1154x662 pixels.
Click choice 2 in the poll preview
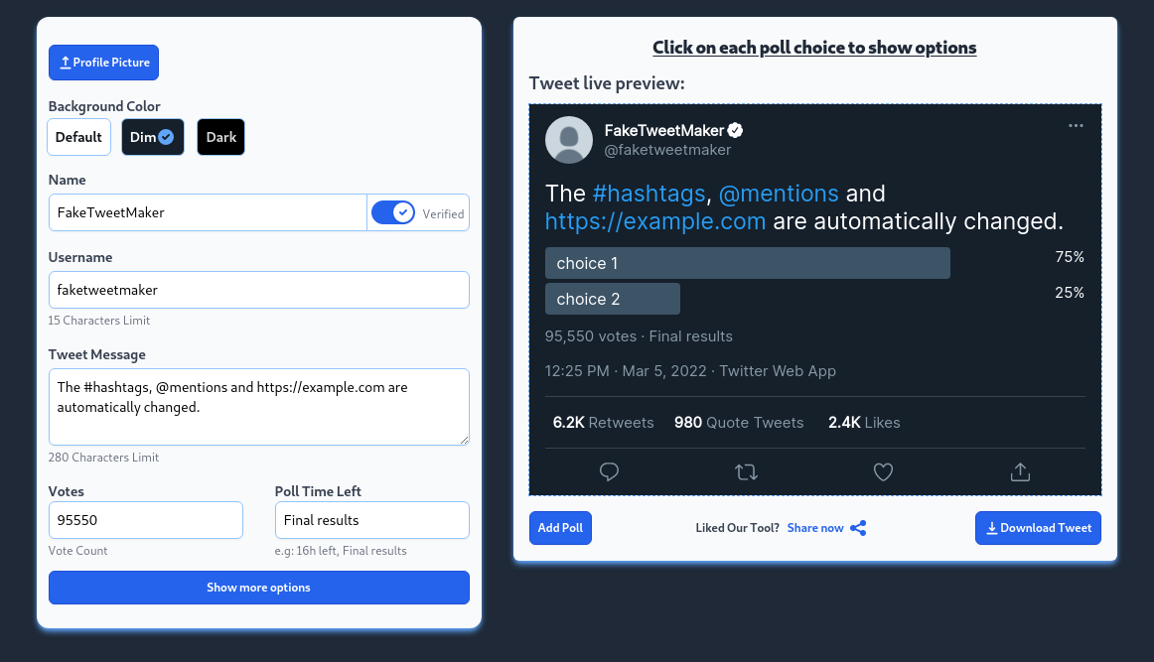[612, 298]
